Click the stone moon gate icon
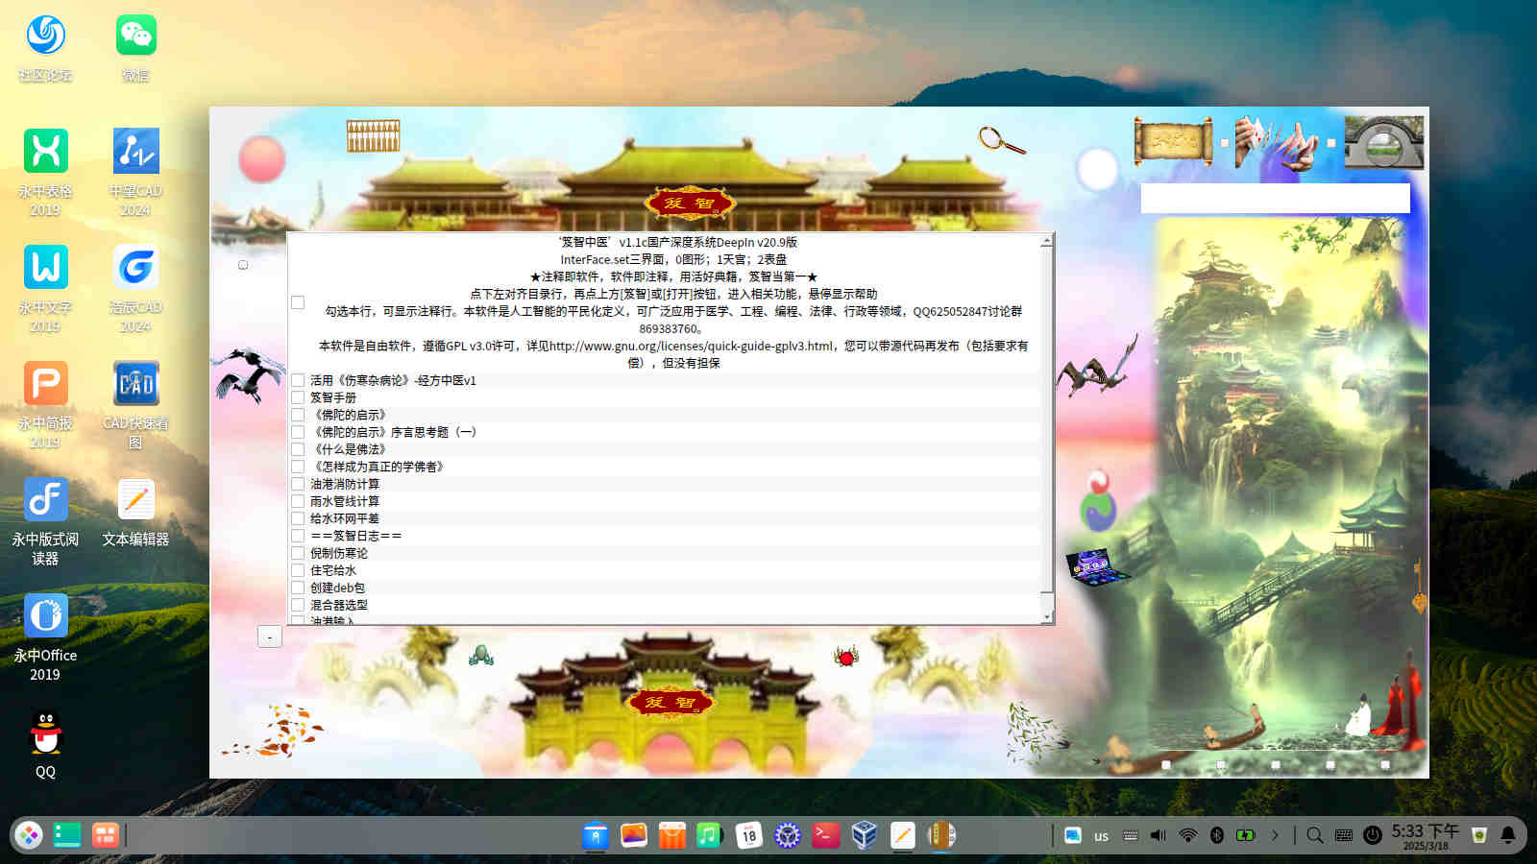This screenshot has width=1537, height=864. pos(1383,143)
